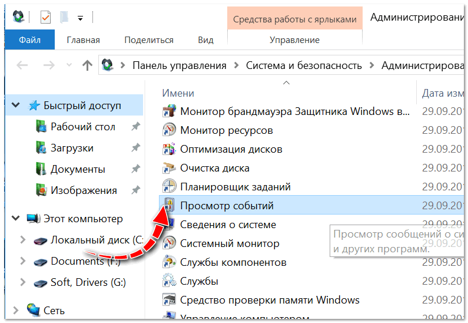
Task: Collapse the Быстрый доступ tree node
Action: [15, 105]
